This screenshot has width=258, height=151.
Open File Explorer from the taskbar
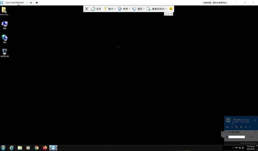20,148
